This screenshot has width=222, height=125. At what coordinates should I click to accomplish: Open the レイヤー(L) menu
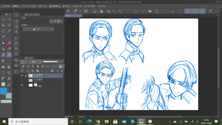[x=42, y=6]
